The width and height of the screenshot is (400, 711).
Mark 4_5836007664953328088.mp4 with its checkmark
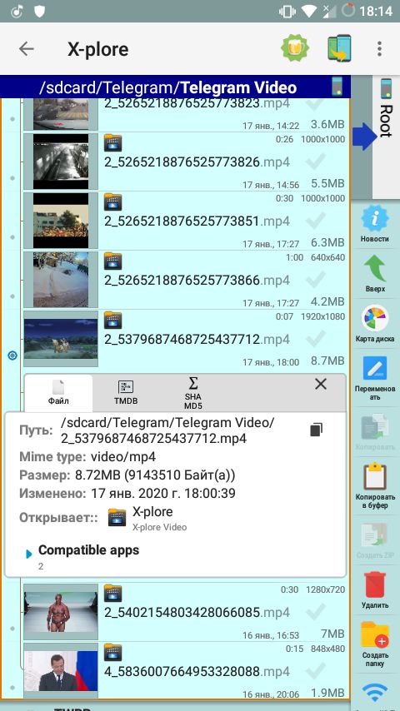[316, 671]
